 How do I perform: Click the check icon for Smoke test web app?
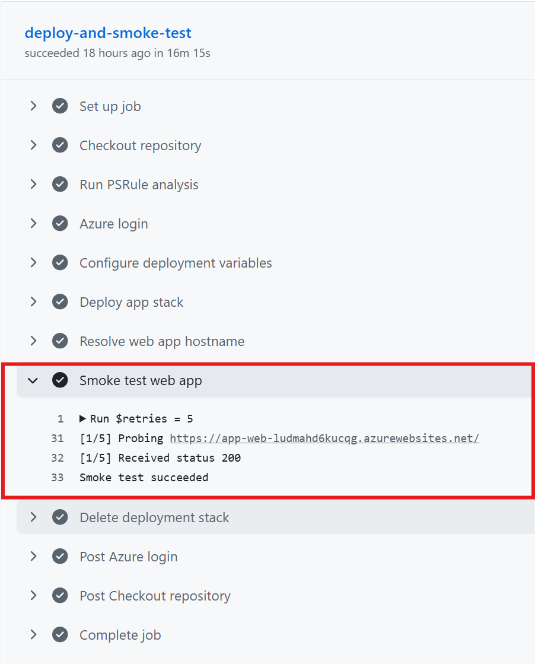click(60, 380)
